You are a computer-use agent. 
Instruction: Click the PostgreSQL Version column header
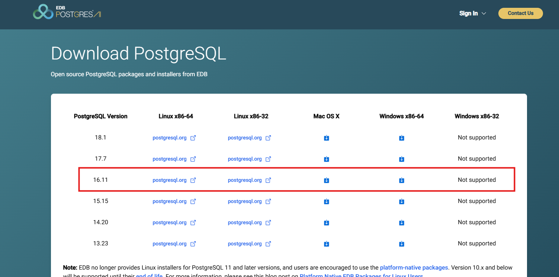[101, 116]
